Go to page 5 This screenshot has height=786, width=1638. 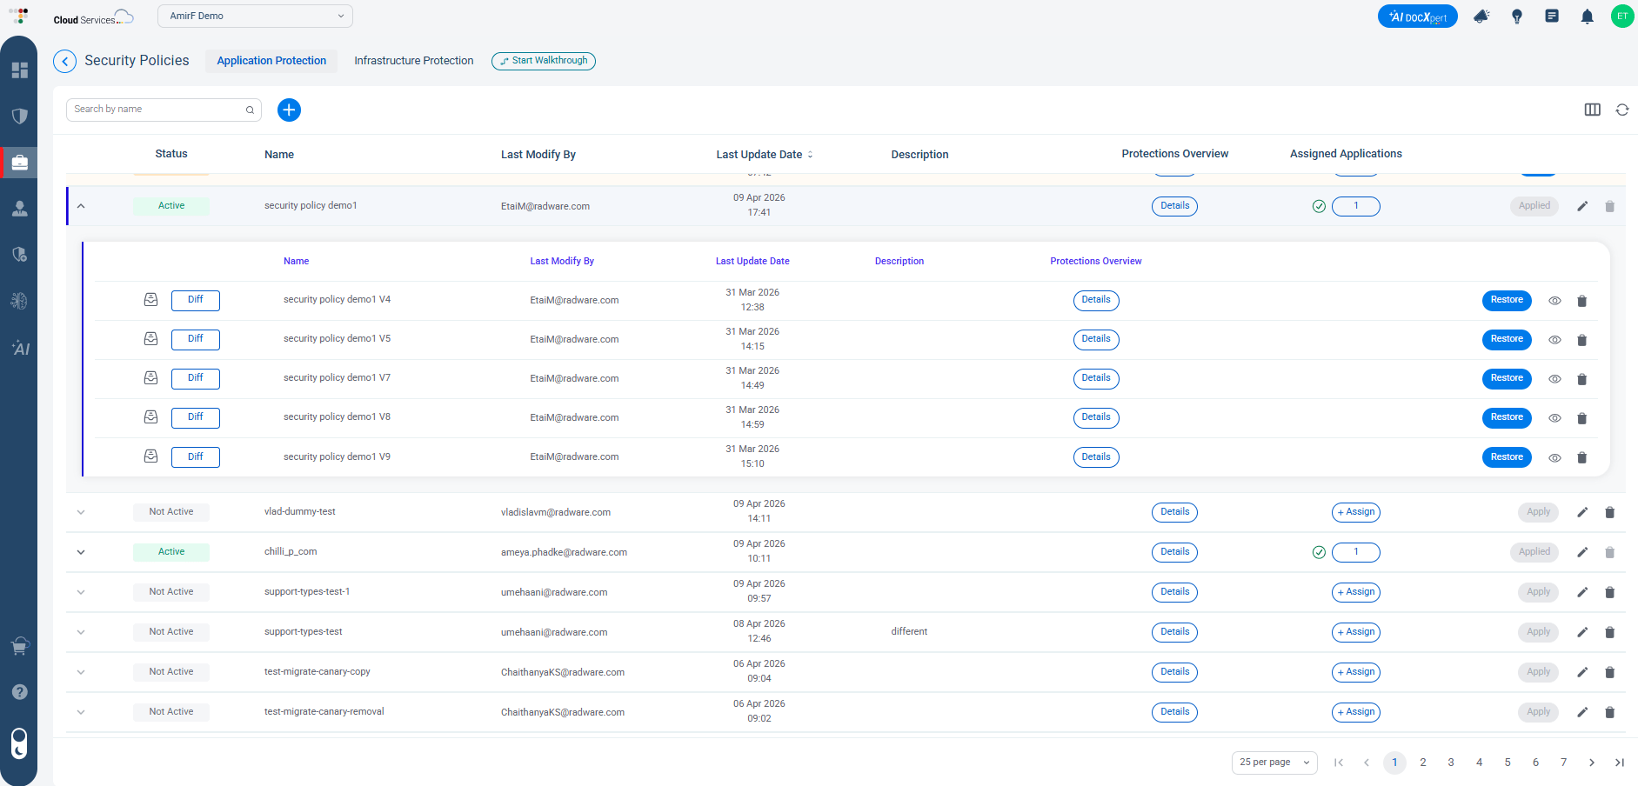(x=1508, y=763)
